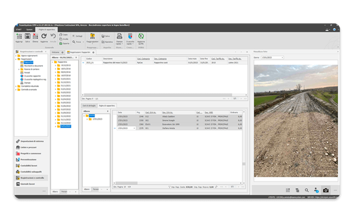Click the Aggiorna refresh icon

[x=44, y=36]
